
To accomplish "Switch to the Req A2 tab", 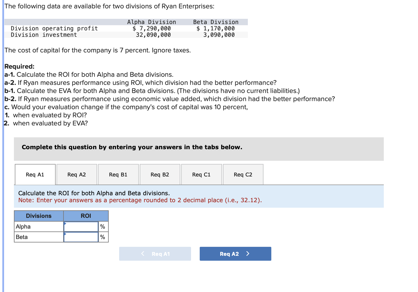I will (77, 174).
